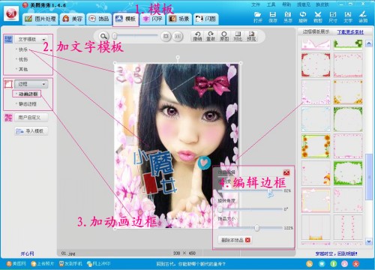The height and width of the screenshot is (270, 375).
Task: Click the zoom slider handle above canvas
Action: (x=115, y=36)
